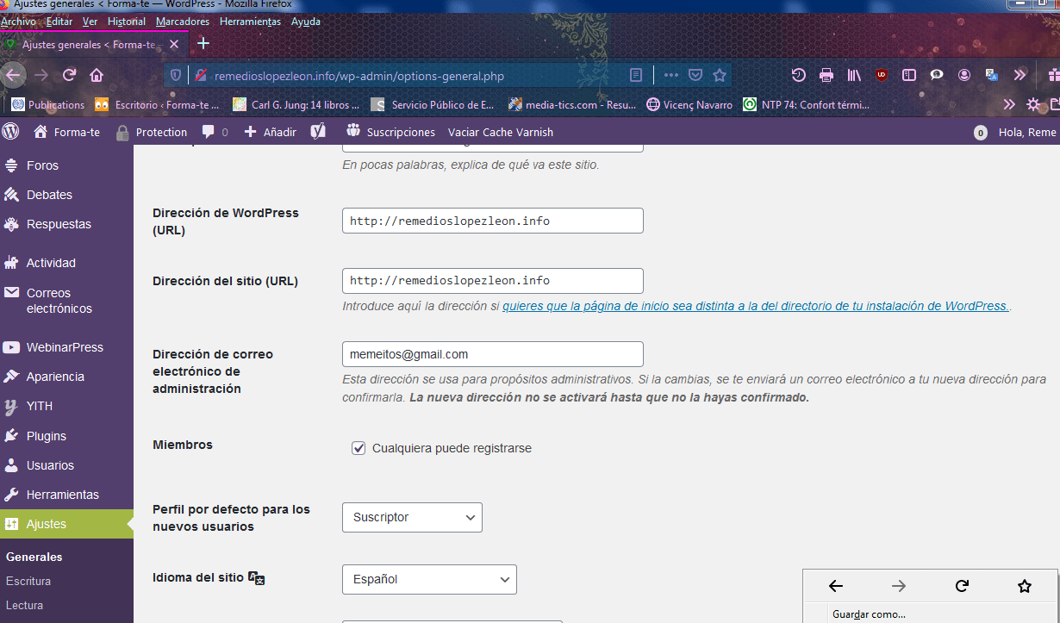
Task: Toggle reader view in the address bar
Action: pyautogui.click(x=636, y=75)
